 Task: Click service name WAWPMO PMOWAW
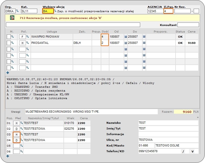coord(45,37)
